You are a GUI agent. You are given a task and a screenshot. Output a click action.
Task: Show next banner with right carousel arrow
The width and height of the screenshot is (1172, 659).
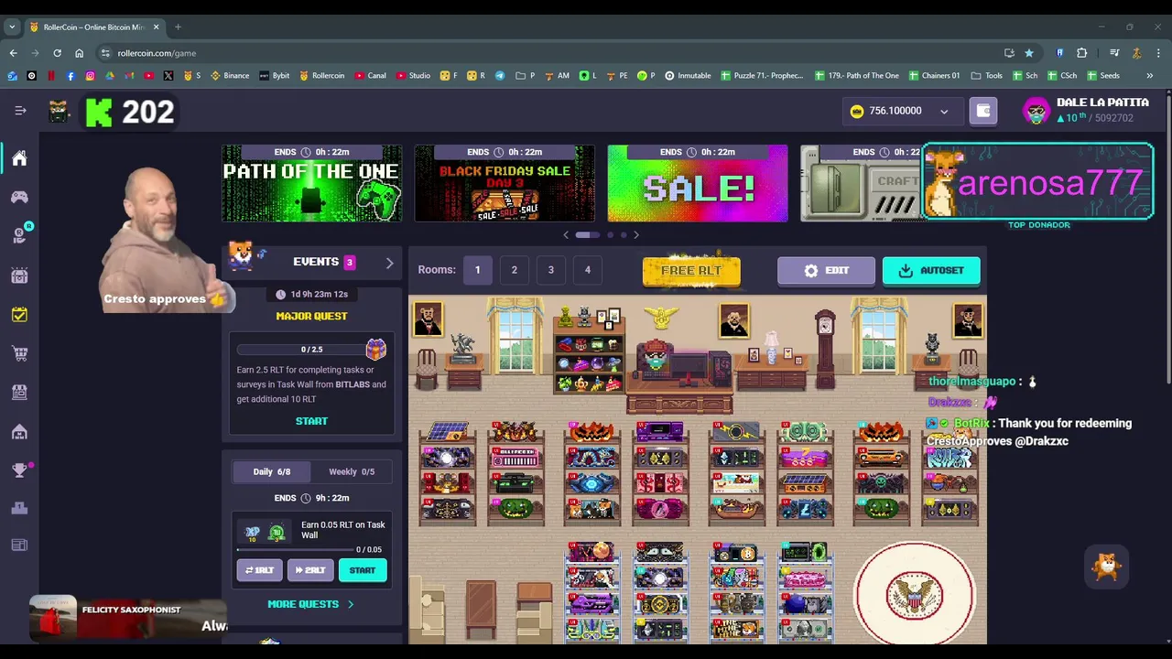tap(636, 235)
